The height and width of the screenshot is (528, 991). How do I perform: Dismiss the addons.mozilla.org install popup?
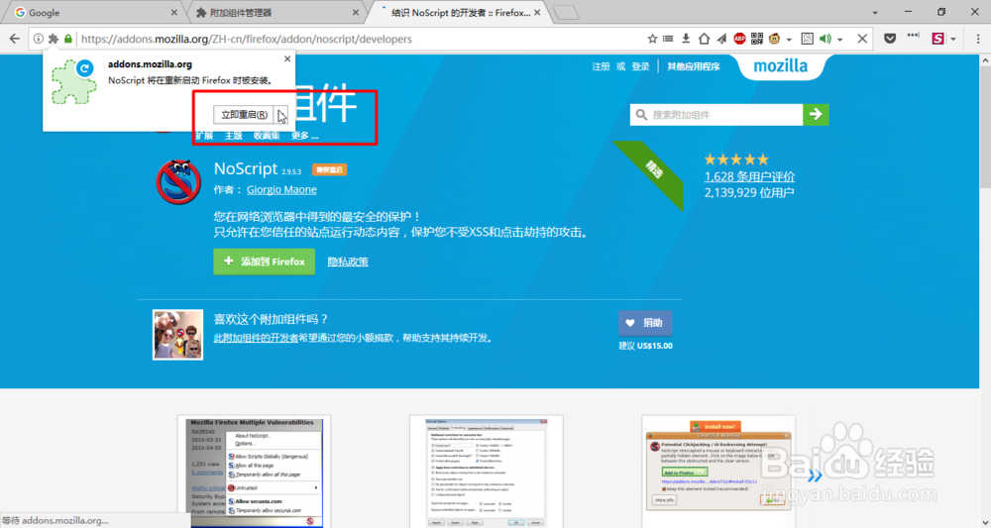[x=287, y=58]
